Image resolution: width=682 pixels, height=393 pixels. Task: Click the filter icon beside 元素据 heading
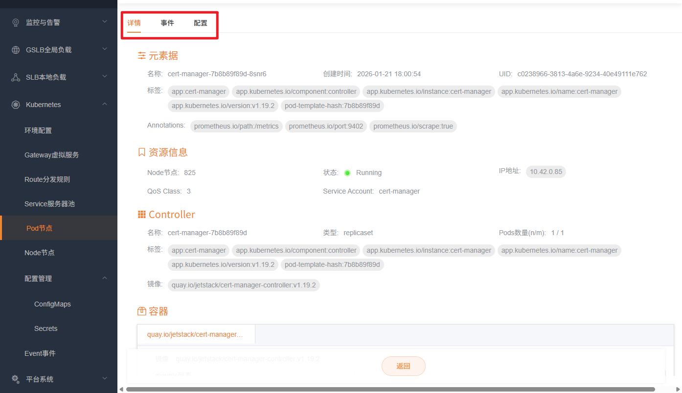[141, 56]
